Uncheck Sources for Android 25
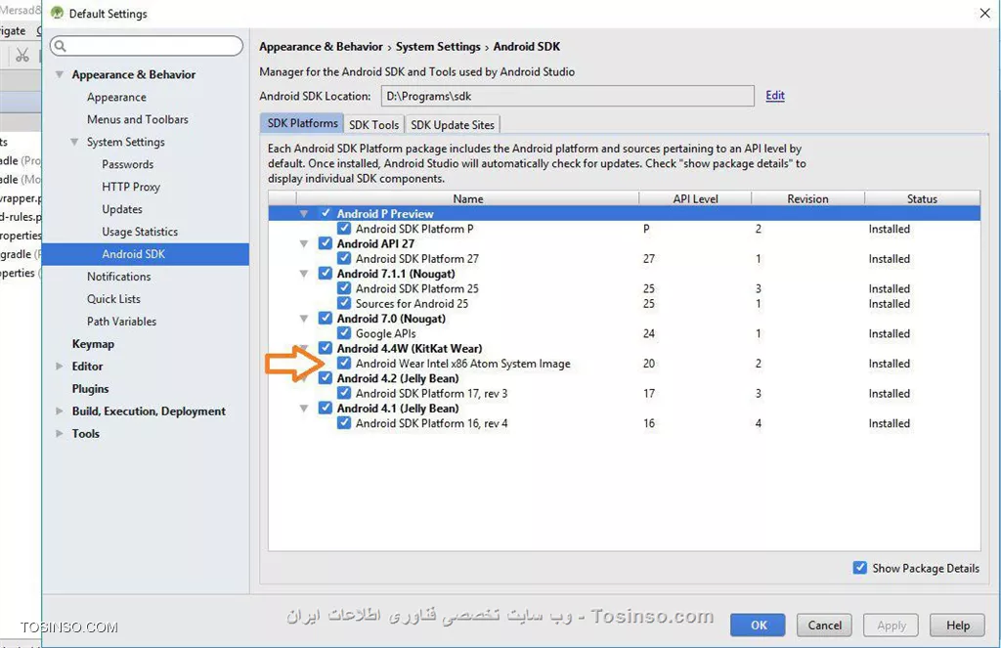Screen dimensions: 1001x648 pyautogui.click(x=344, y=303)
